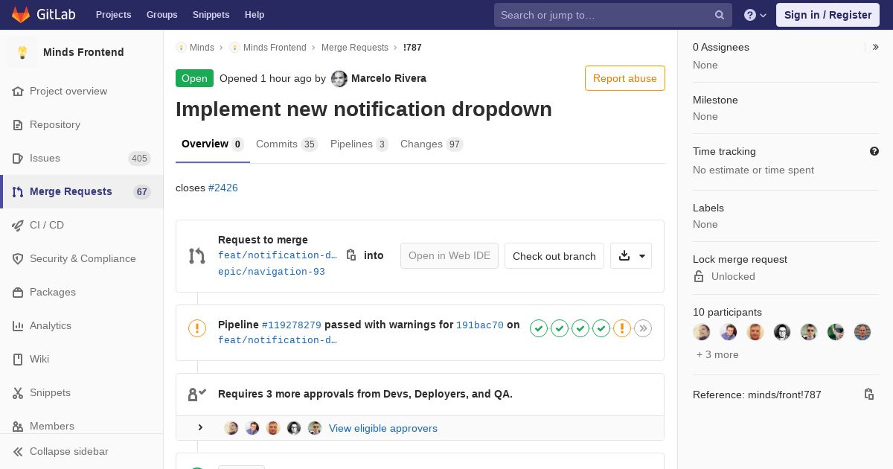Viewport: 893px width, 469px height.
Task: Switch to the Overview tab
Action: [x=212, y=144]
